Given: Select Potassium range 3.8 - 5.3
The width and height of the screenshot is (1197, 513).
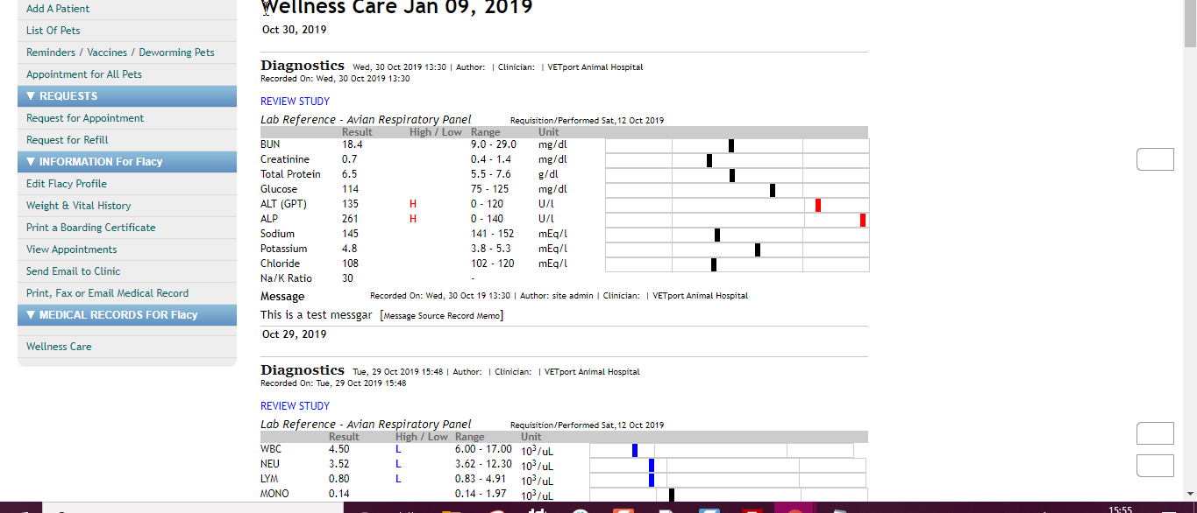Looking at the screenshot, I should pyautogui.click(x=491, y=249).
